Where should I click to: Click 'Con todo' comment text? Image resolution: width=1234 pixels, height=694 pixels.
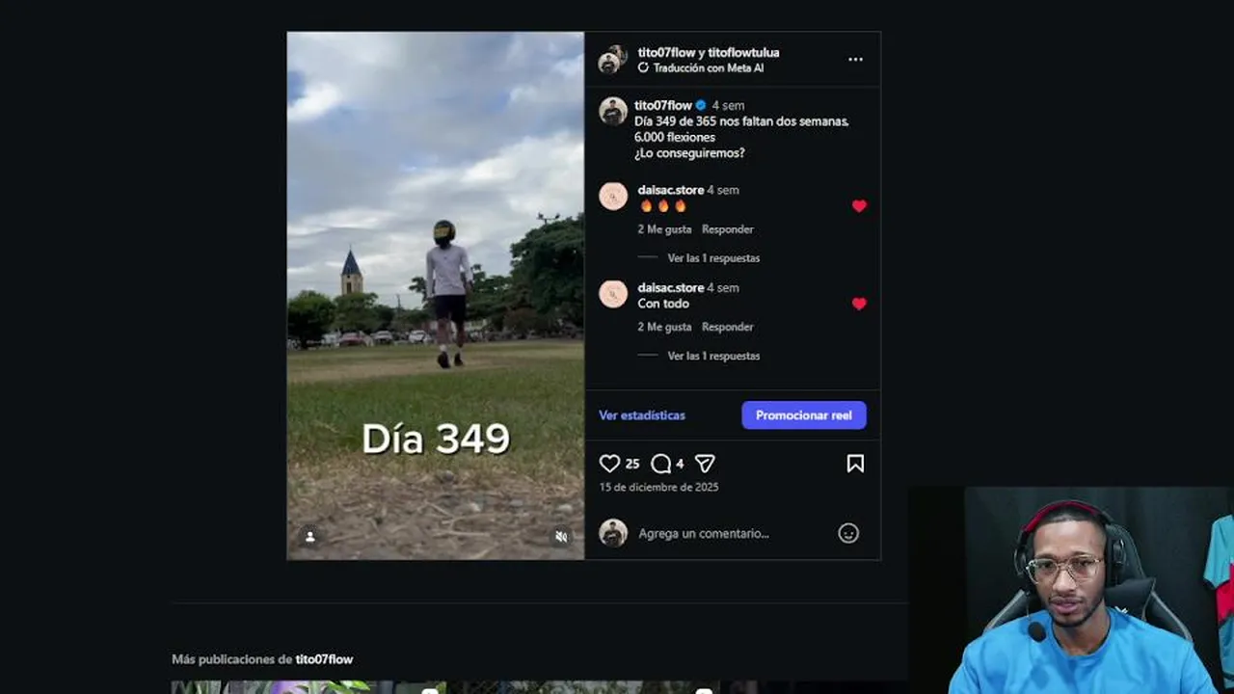pos(663,304)
